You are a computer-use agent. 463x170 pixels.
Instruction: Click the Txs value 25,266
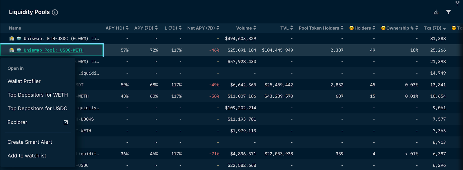pos(438,50)
